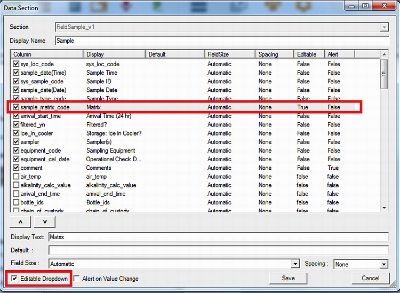Uncheck the Editable Dropdown checkbox

[14, 278]
